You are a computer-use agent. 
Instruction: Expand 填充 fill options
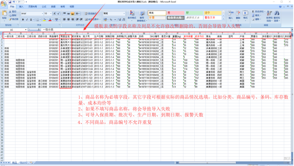261,15
